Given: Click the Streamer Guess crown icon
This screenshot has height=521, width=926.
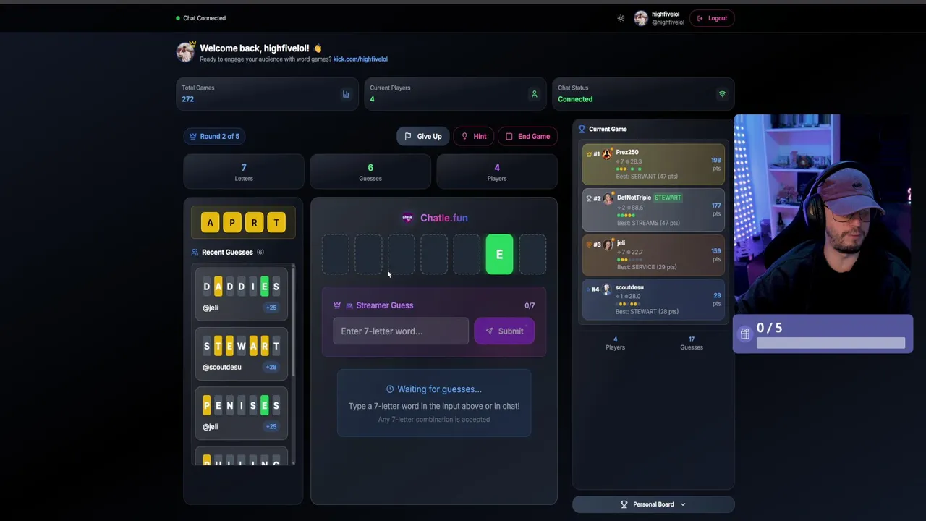Looking at the screenshot, I should click(336, 305).
